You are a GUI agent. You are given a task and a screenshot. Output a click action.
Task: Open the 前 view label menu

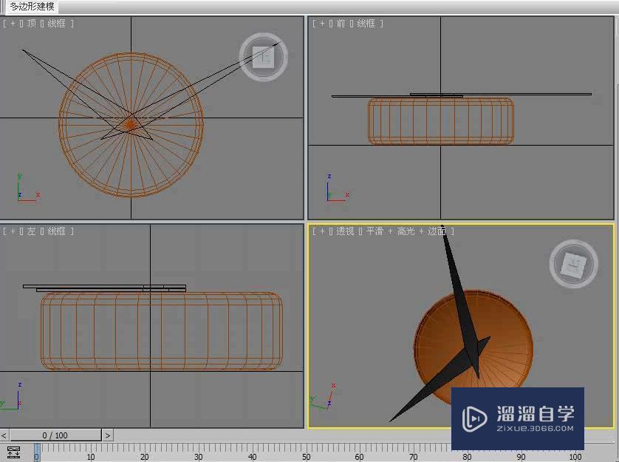coord(341,24)
